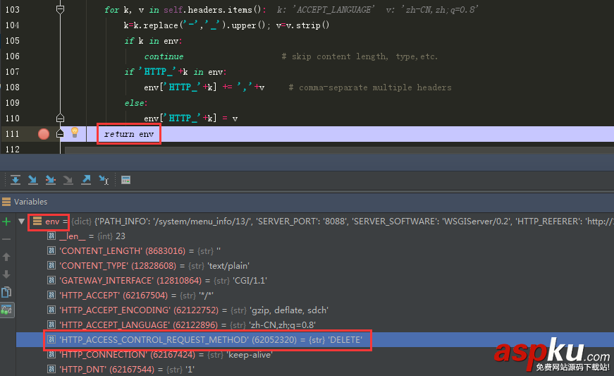Click 'self.headers.items()' in the for loop

pyautogui.click(x=214, y=9)
